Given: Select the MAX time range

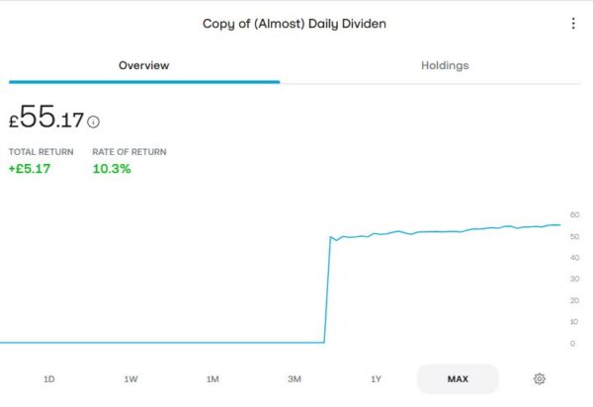Looking at the screenshot, I should pos(458,379).
